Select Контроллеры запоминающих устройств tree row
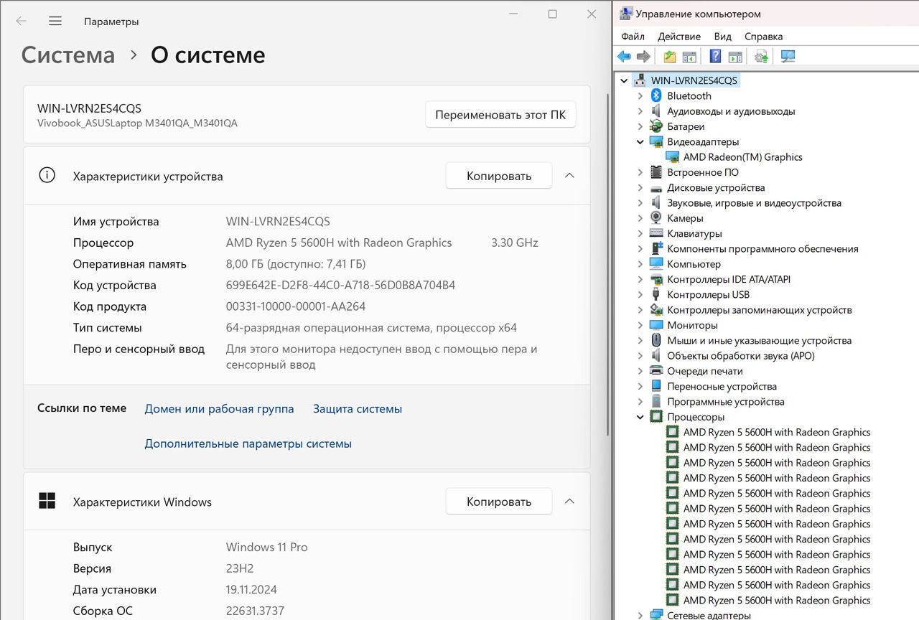This screenshot has height=620, width=919. (x=759, y=310)
